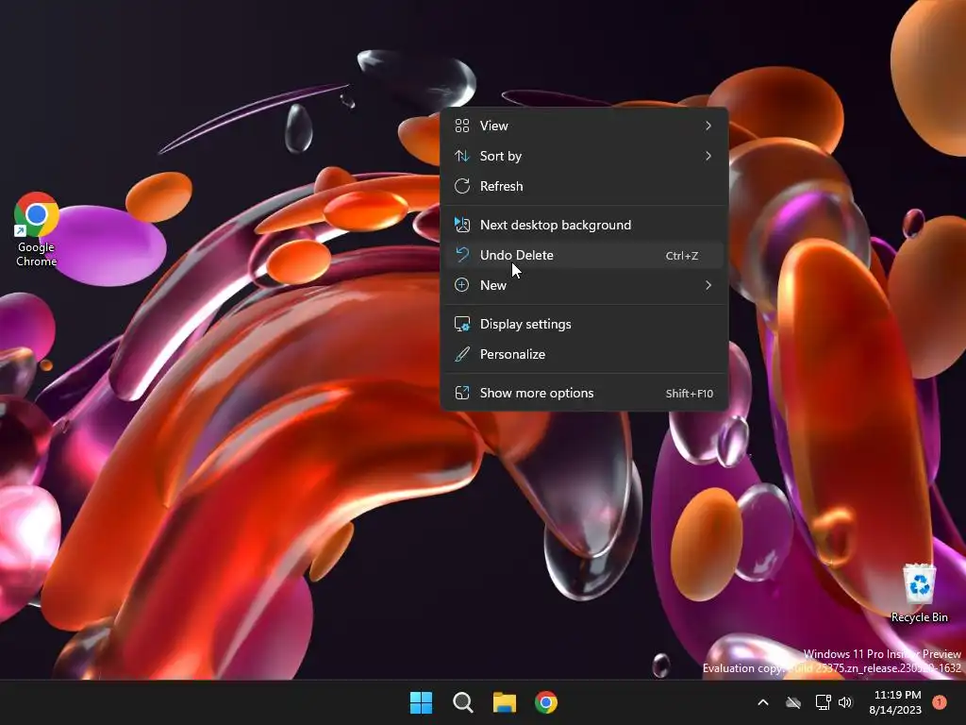
Task: Click the plus-circle icon beside New
Action: pyautogui.click(x=462, y=285)
